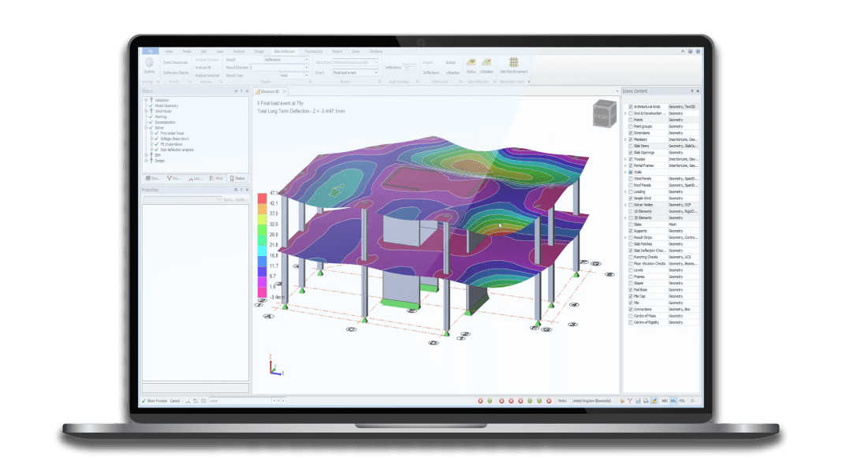The image size is (842, 457).
Task: Toggle the Architectural Grids checkbox
Action: [629, 106]
